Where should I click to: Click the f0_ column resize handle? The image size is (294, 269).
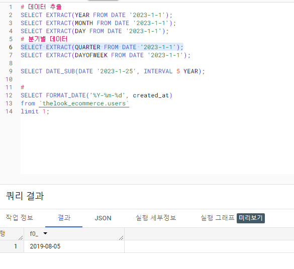tap(121, 238)
